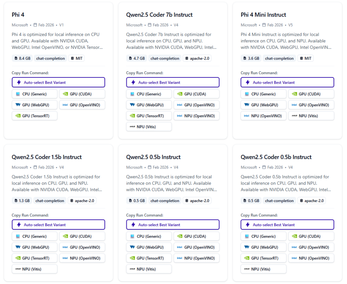The image size is (347, 284).
Task: Click Auto-select Best Variant on Qwen2.5 Coder 7b
Action: [173, 82]
